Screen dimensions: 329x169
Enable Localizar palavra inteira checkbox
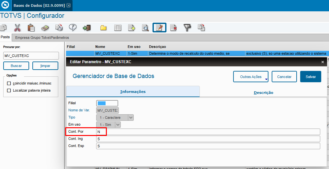coord(9,91)
